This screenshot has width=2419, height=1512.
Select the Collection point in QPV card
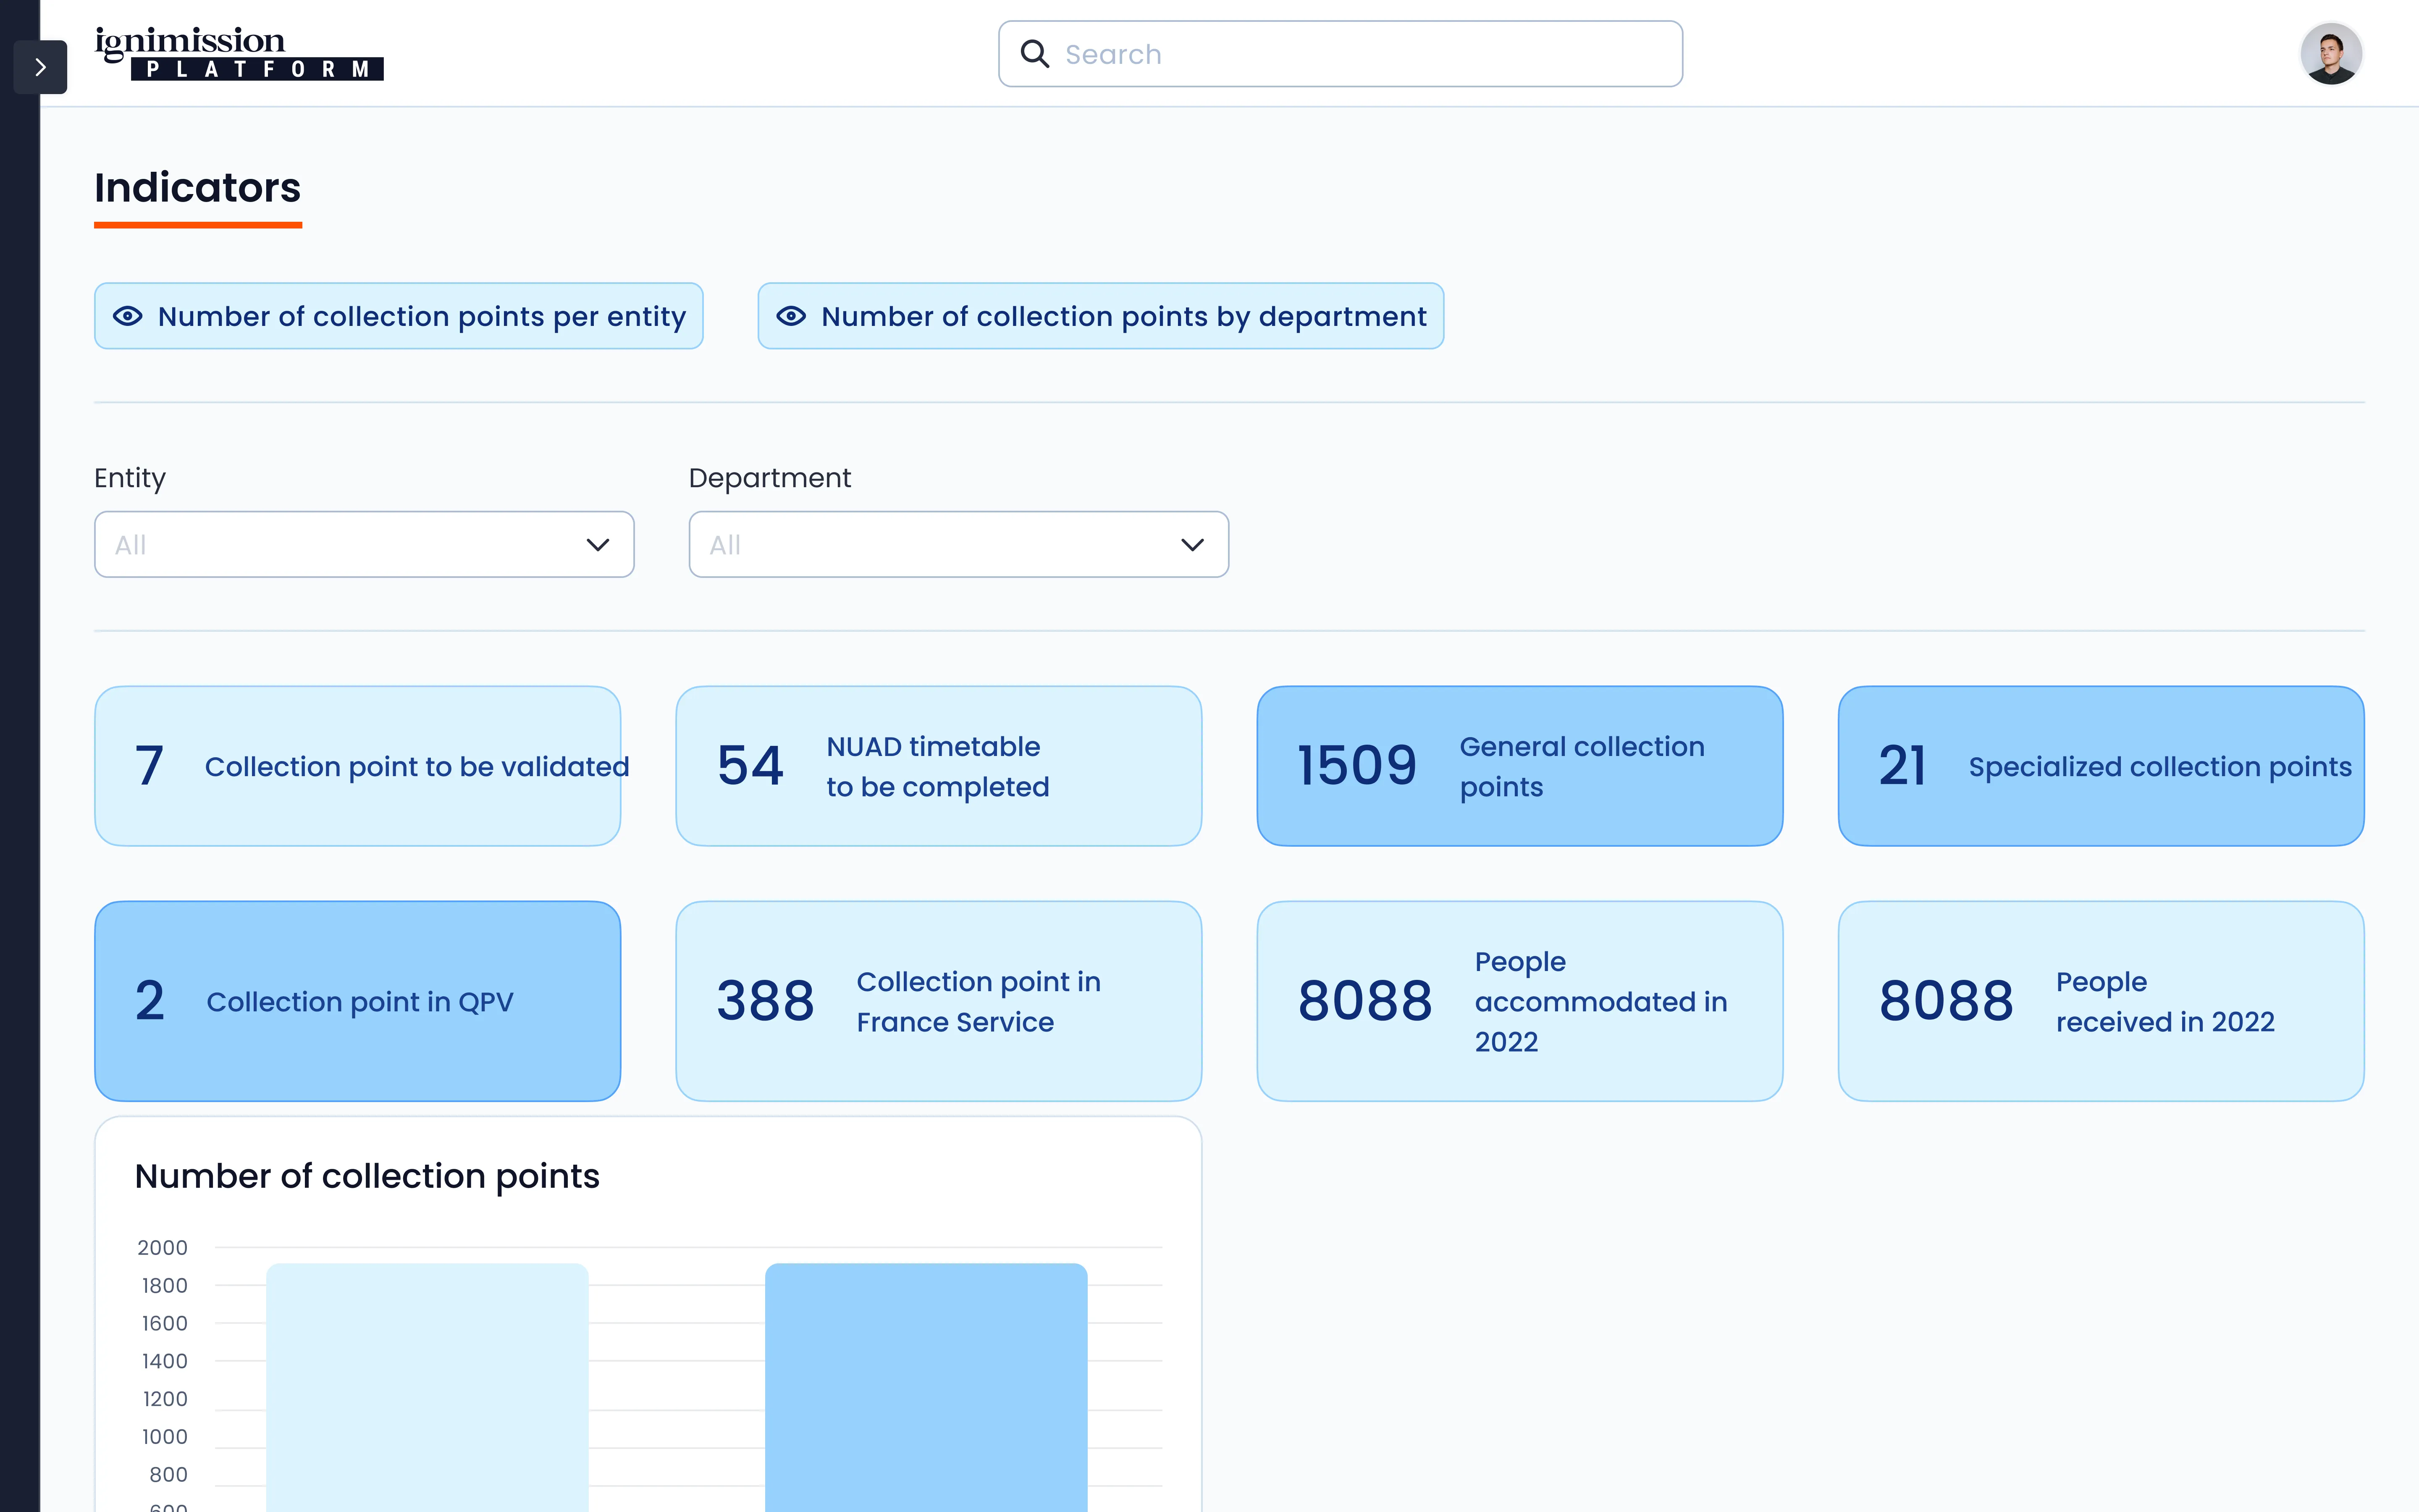[x=358, y=1001]
